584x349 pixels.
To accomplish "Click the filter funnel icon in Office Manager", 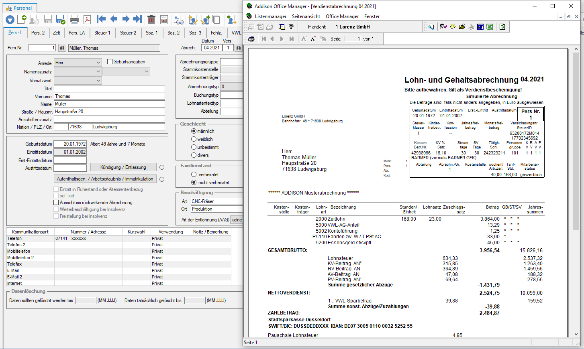I will (x=291, y=27).
